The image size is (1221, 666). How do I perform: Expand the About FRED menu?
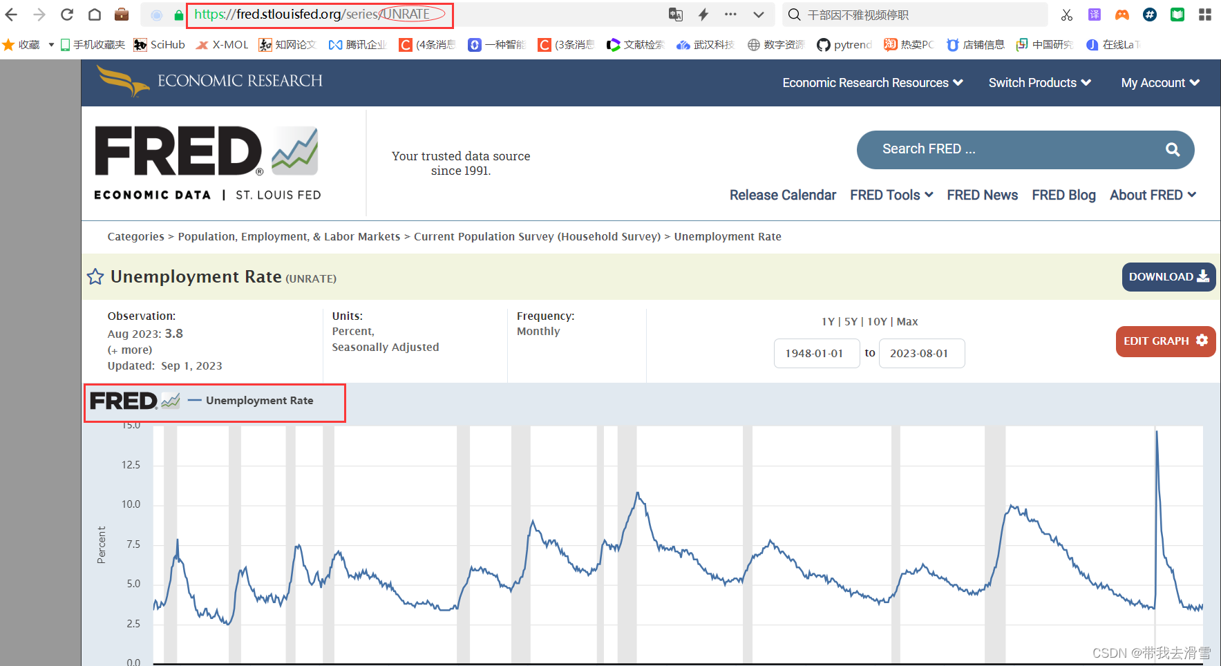[1153, 196]
